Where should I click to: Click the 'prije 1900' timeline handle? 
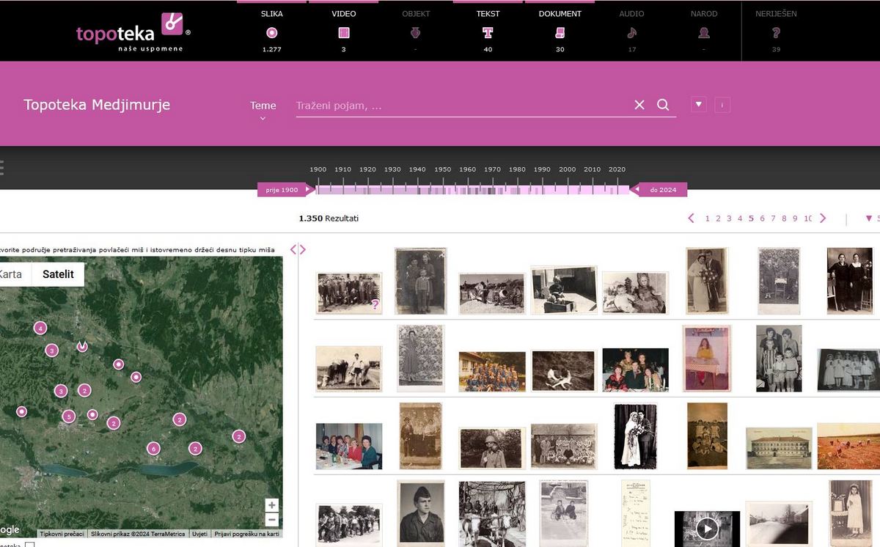(282, 190)
